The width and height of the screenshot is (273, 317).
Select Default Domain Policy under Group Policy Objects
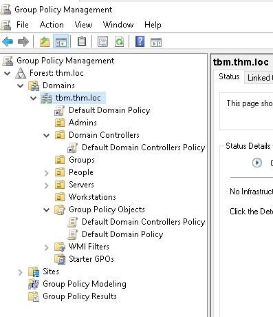122,234
